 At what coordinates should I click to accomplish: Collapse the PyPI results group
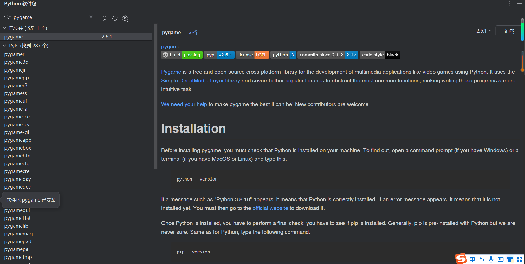click(4, 46)
